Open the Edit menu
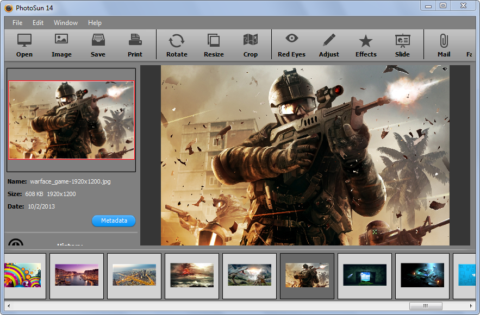 click(38, 23)
